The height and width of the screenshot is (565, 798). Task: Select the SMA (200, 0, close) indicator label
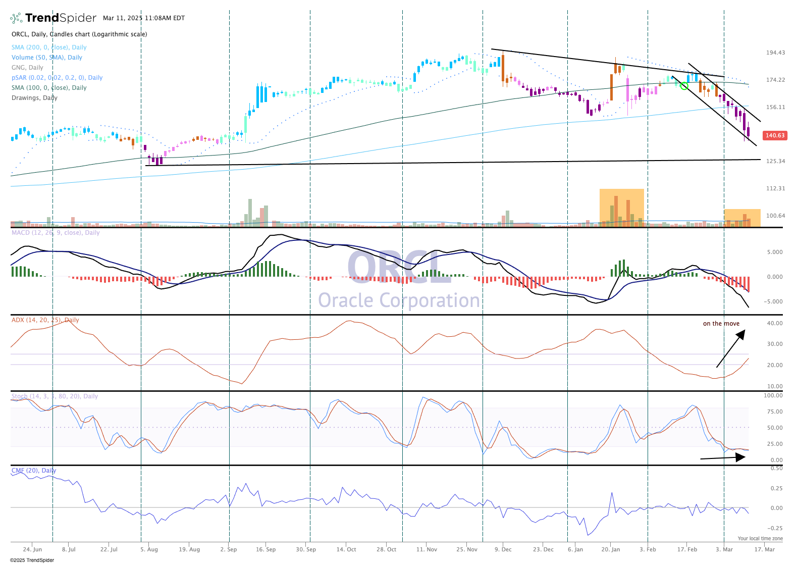49,47
